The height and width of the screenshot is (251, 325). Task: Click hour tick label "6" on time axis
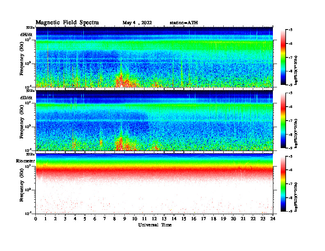(95, 219)
